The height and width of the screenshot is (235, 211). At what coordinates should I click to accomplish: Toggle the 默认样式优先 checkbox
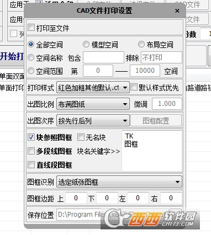(134, 87)
